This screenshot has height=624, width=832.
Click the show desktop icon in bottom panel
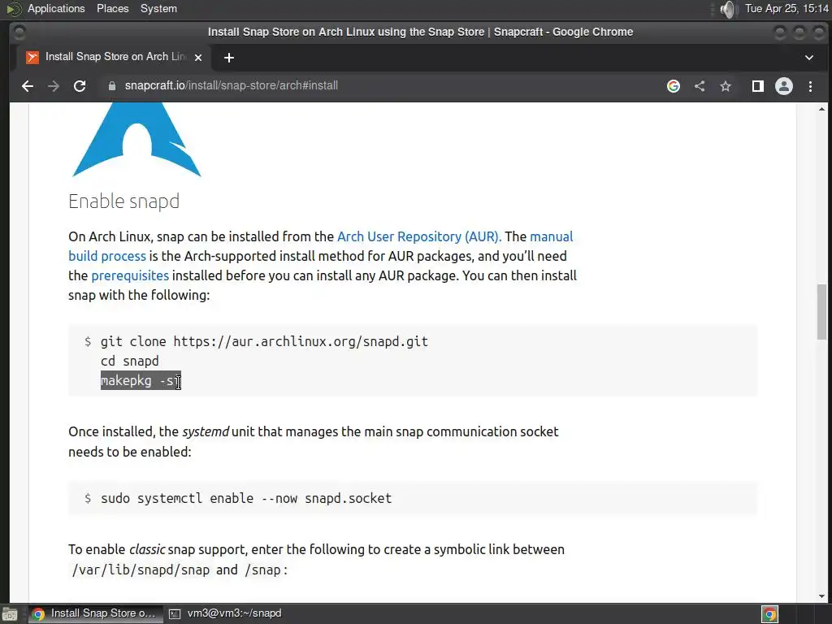[10, 614]
